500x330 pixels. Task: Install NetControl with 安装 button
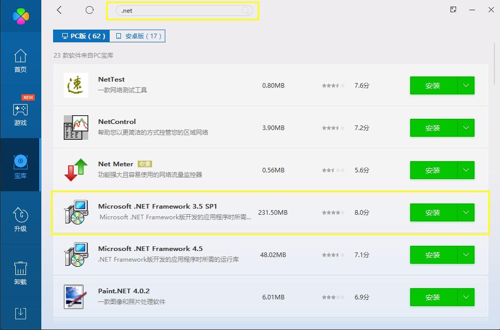[x=432, y=128]
